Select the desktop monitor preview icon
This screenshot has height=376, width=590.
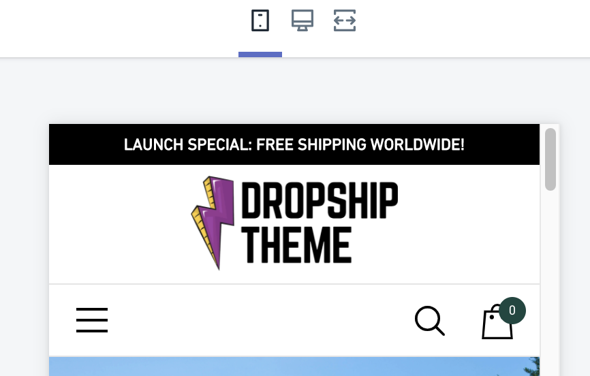pyautogui.click(x=302, y=20)
